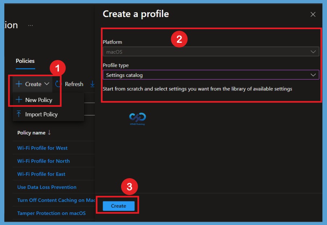Open Wi-Fi Profile for North policy

44,161
